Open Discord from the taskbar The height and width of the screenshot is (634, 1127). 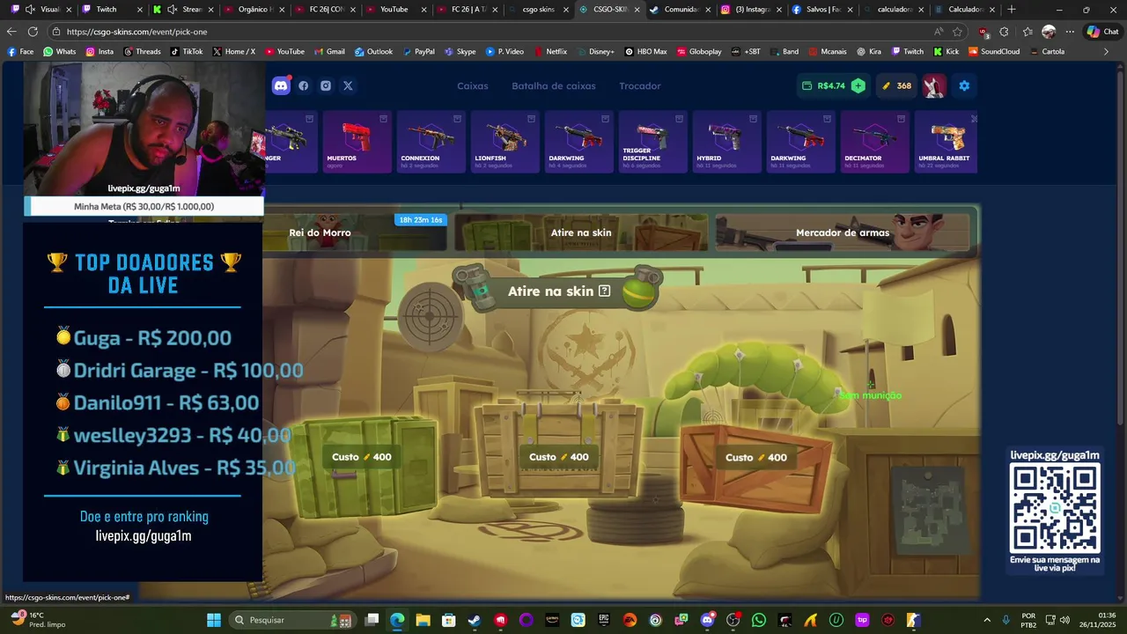coord(707,620)
